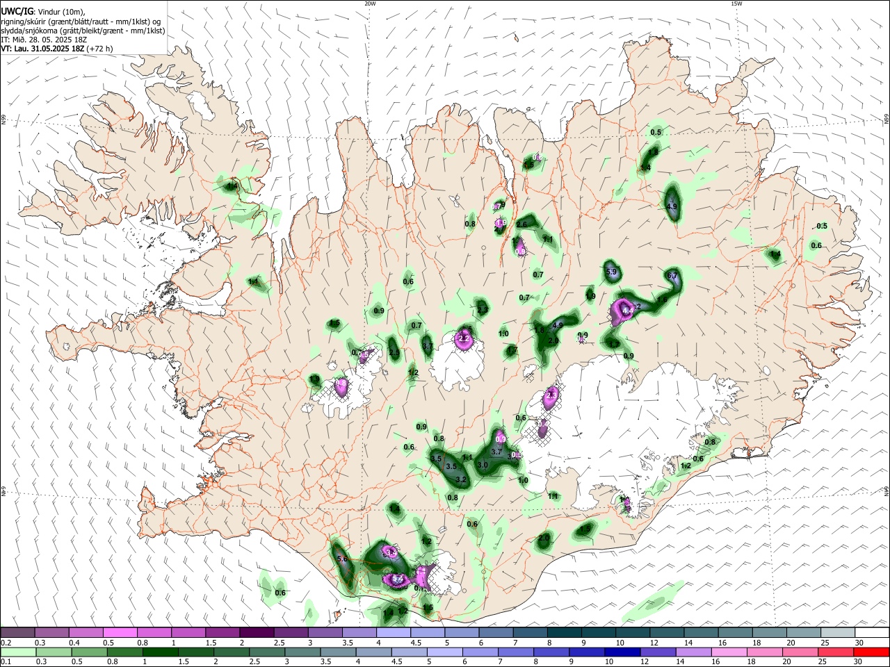Click the 20W longitude label
Image resolution: width=890 pixels, height=667 pixels.
tap(370, 3)
